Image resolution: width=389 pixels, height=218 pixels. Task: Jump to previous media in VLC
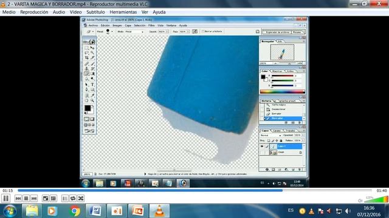pos(18,198)
